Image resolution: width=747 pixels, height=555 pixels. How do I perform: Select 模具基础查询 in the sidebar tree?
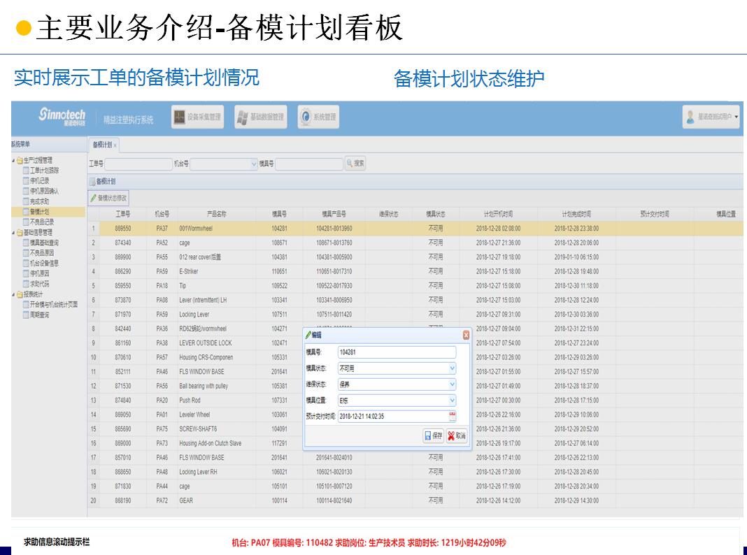(x=44, y=243)
